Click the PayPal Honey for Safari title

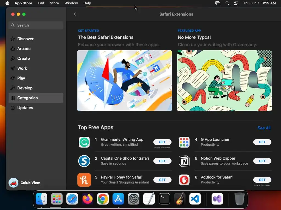point(122,177)
